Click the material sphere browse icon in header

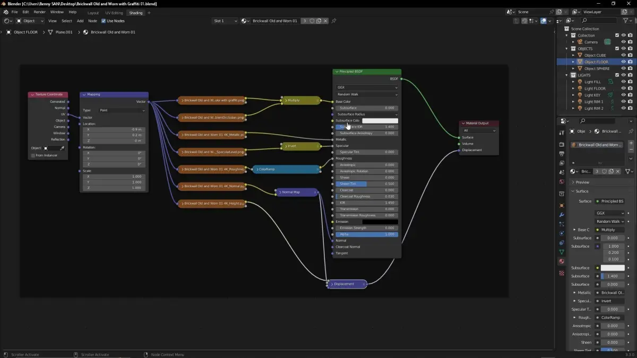coord(245,21)
